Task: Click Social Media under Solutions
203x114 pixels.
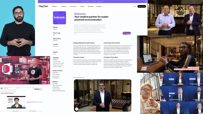Action: pos(55,84)
